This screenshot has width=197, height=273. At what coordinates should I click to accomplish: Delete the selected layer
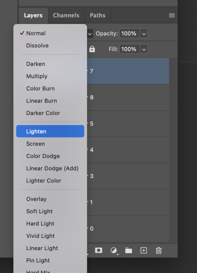coord(159,250)
